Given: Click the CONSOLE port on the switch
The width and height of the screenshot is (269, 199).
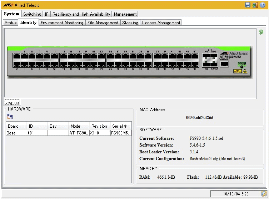Looking at the screenshot, I should click(x=224, y=65).
